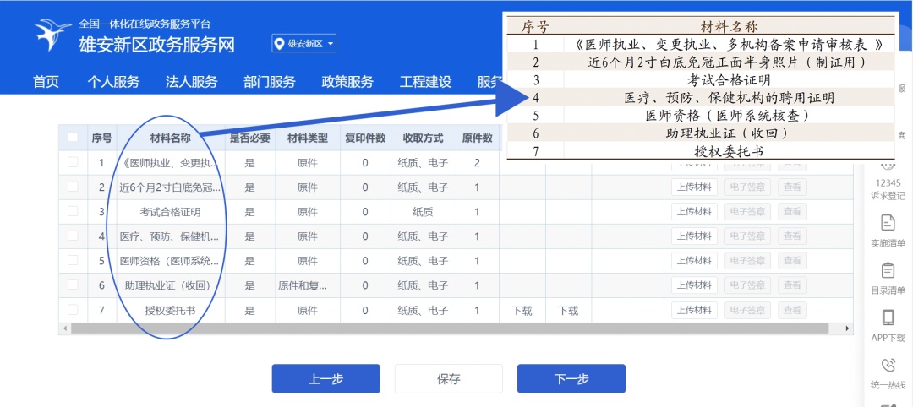This screenshot has width=913, height=407.
Task: Click the 考试合格证明 table cell
Action: coord(170,212)
